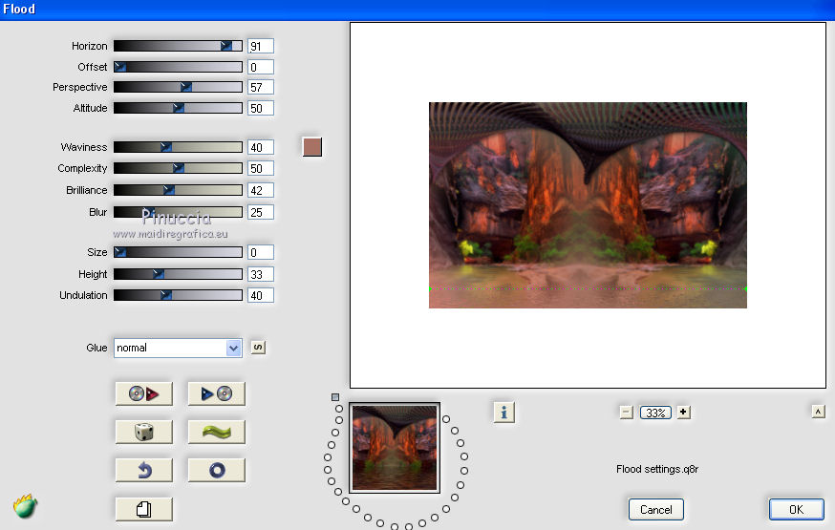The image size is (835, 530).
Task: Click the small square above memory dots
Action: (335, 397)
